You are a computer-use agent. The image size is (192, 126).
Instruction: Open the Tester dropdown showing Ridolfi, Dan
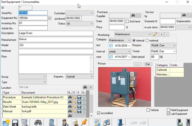[163, 51]
